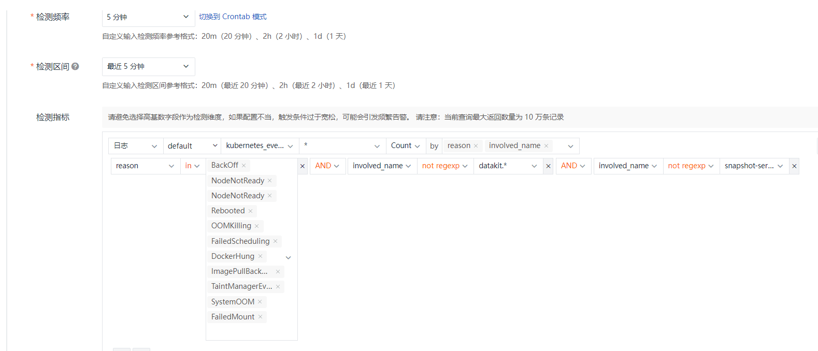Change the first AND operator
Viewport: 818px width, 351px height.
(x=327, y=166)
